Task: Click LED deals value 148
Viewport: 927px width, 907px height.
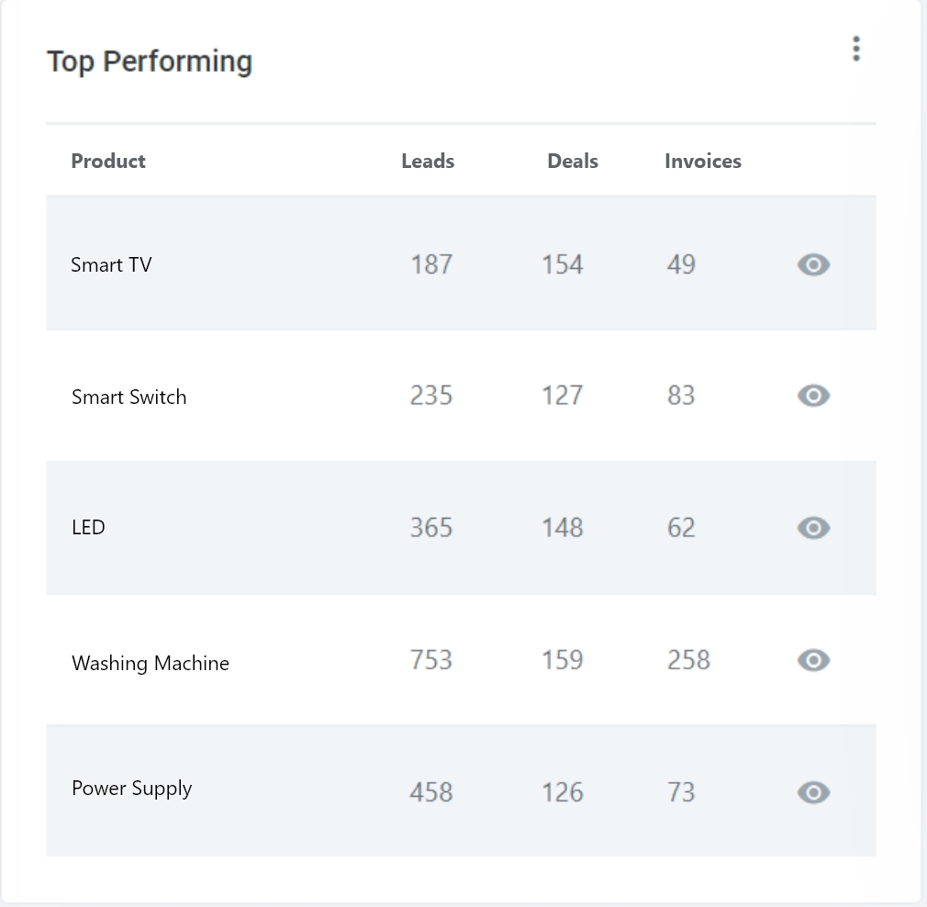Action: coord(563,528)
